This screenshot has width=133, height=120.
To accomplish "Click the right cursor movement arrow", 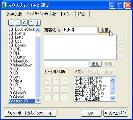I will coord(64,89).
